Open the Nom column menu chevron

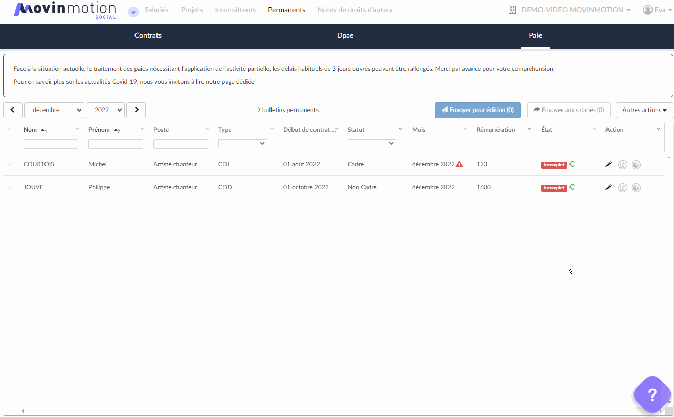(x=77, y=129)
